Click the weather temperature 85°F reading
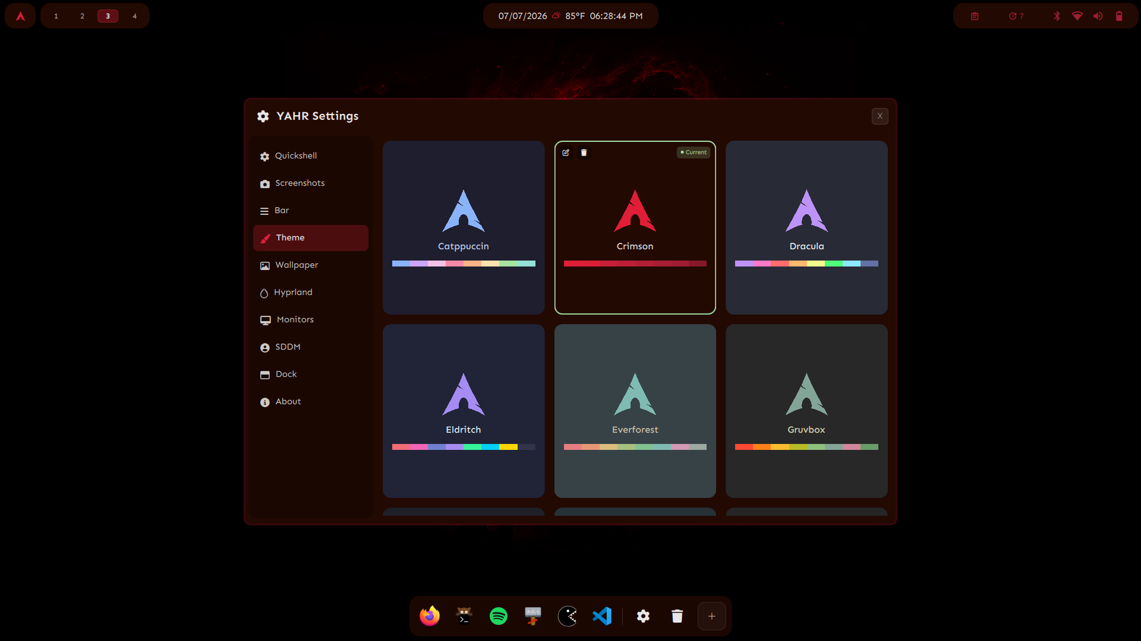This screenshot has width=1141, height=641. (575, 16)
